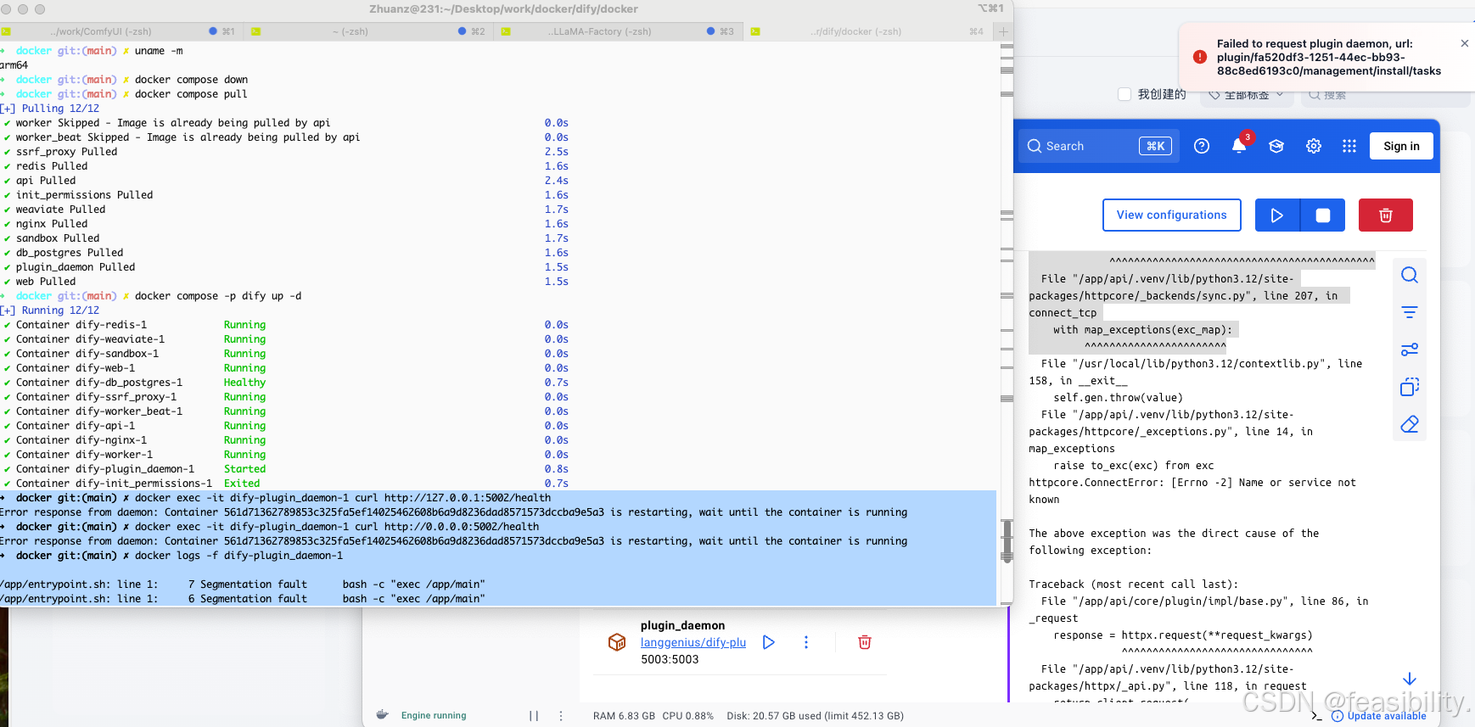
Task: Dismiss the failed plugin daemon error toast
Action: coord(1464,43)
